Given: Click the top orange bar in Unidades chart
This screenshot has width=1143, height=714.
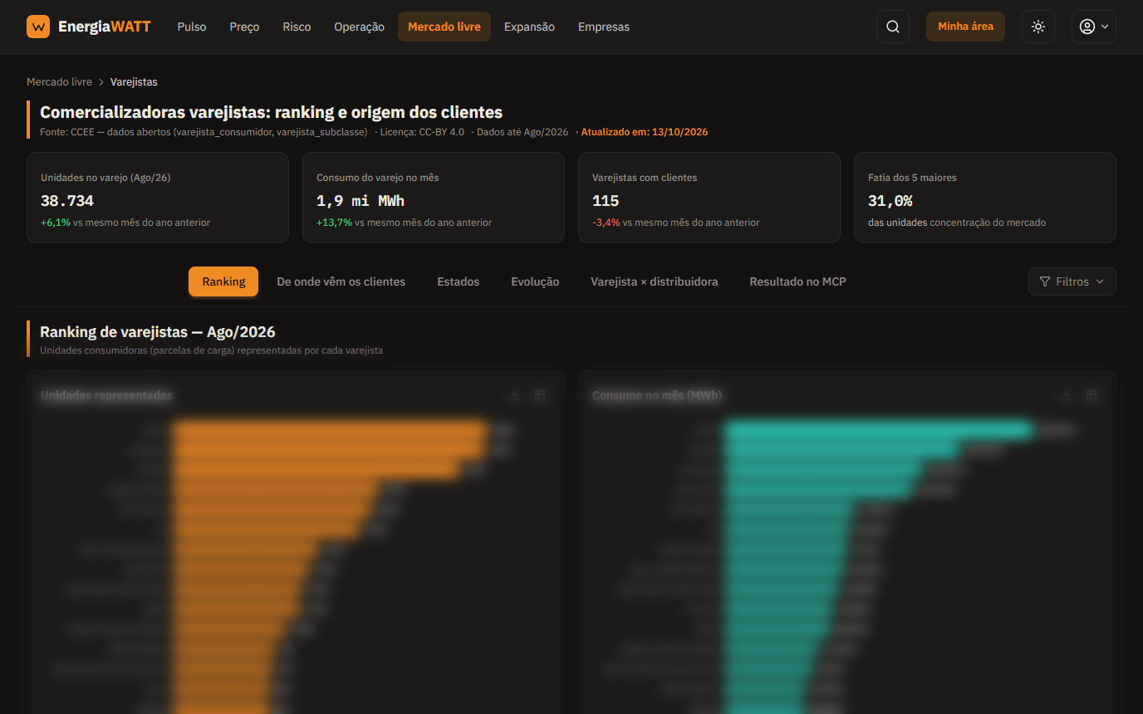Looking at the screenshot, I should 330,431.
